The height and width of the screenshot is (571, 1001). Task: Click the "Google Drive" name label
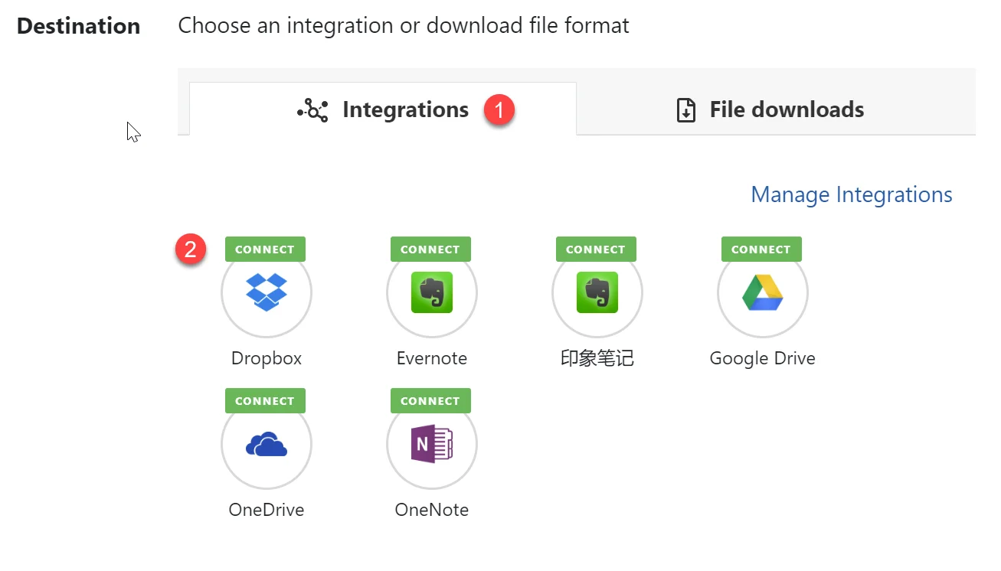click(763, 358)
